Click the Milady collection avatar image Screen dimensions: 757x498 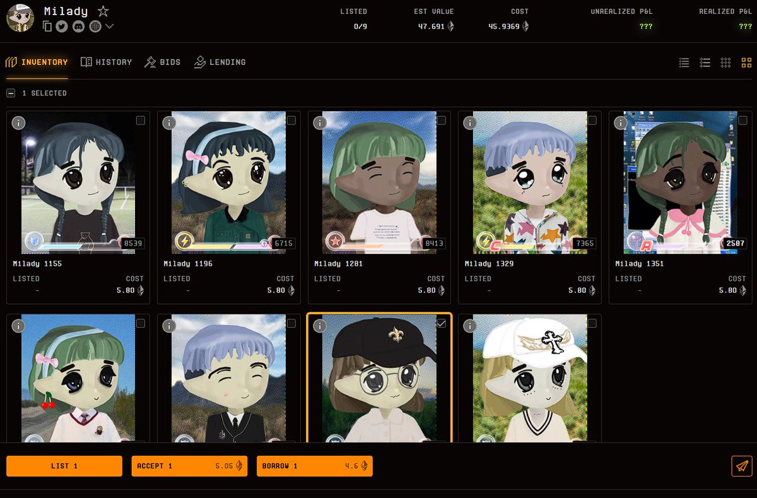tap(20, 18)
